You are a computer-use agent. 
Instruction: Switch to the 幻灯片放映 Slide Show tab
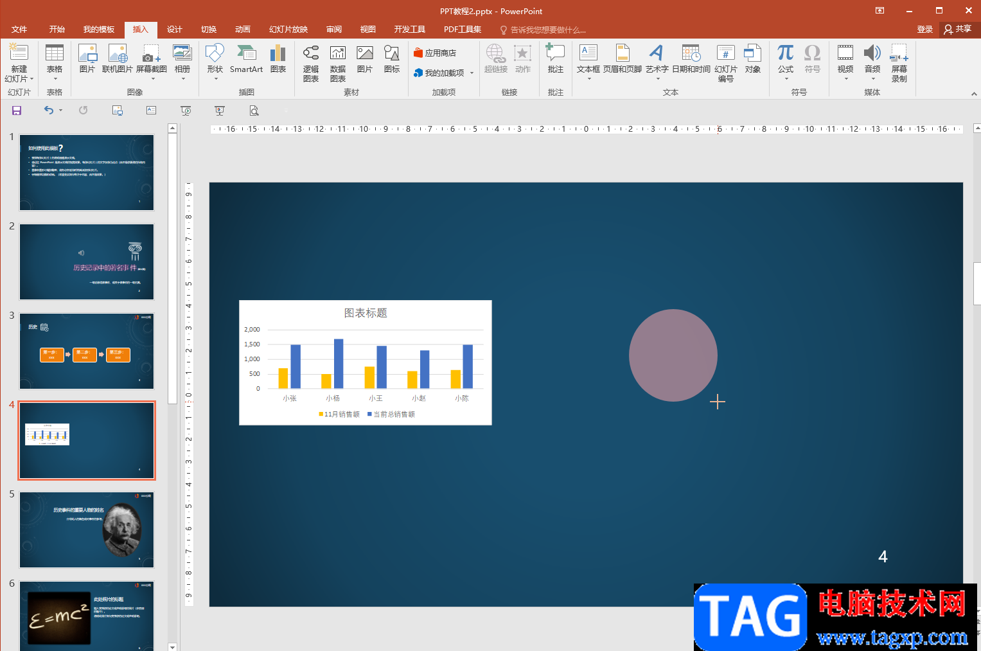click(x=288, y=30)
